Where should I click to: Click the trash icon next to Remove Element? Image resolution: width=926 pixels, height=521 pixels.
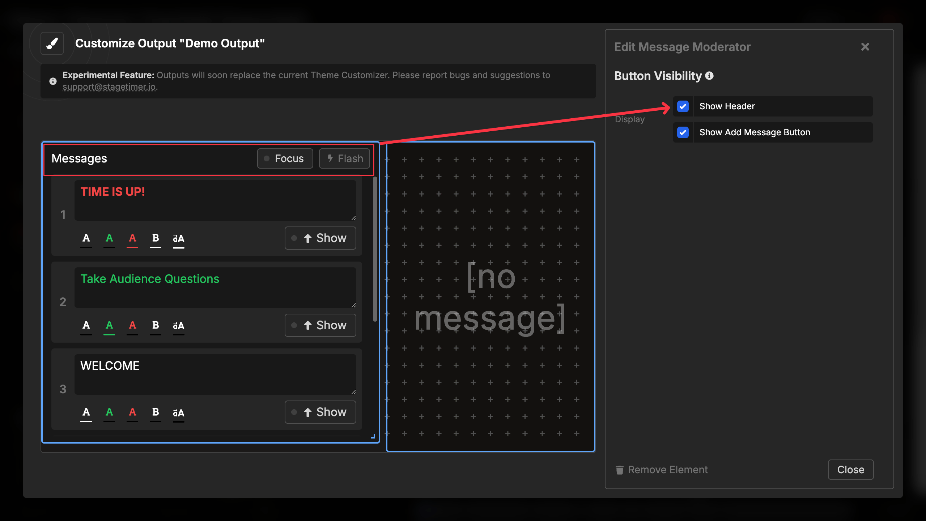pos(619,470)
